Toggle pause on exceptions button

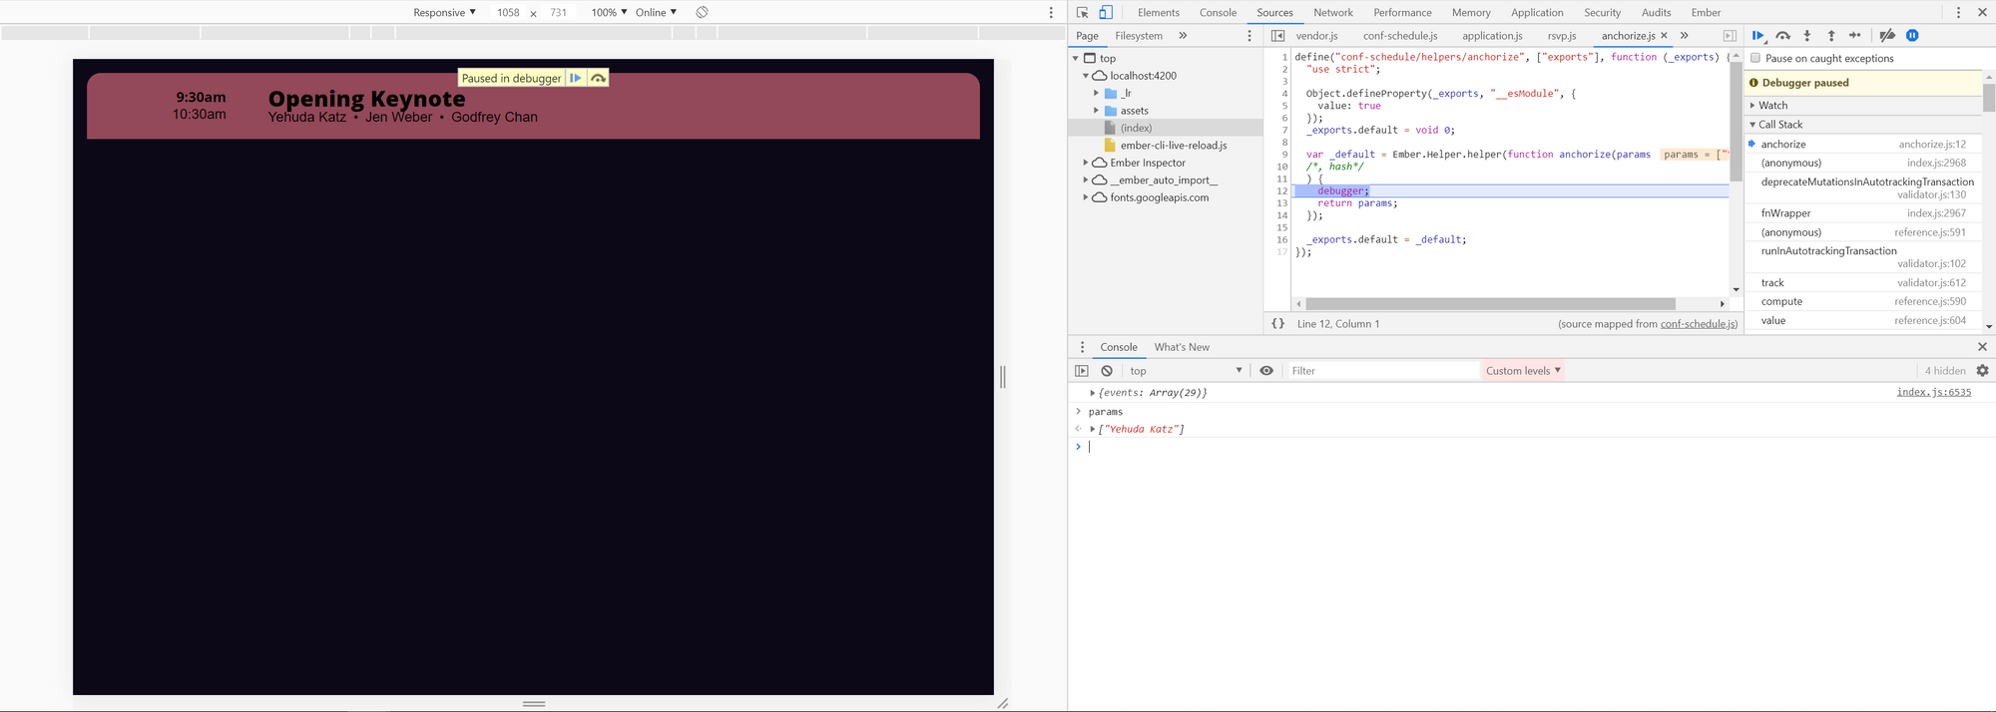point(1912,36)
